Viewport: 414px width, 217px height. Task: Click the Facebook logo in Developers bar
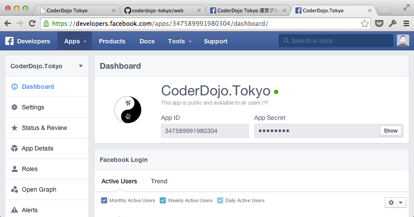coord(9,41)
